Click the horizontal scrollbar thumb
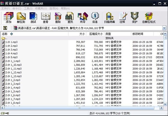 [x=80, y=108]
